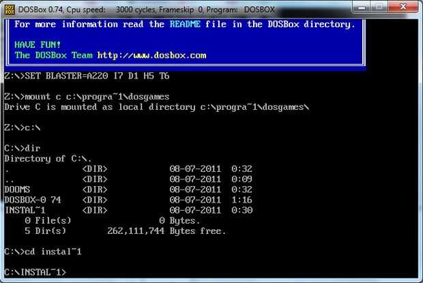423x283 pixels.
Task: Click the DOSBox icon in the title bar
Action: [10, 10]
